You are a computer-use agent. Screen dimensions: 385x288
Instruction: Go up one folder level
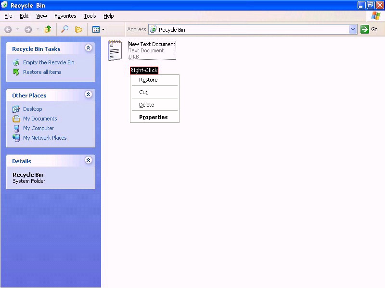coord(48,29)
